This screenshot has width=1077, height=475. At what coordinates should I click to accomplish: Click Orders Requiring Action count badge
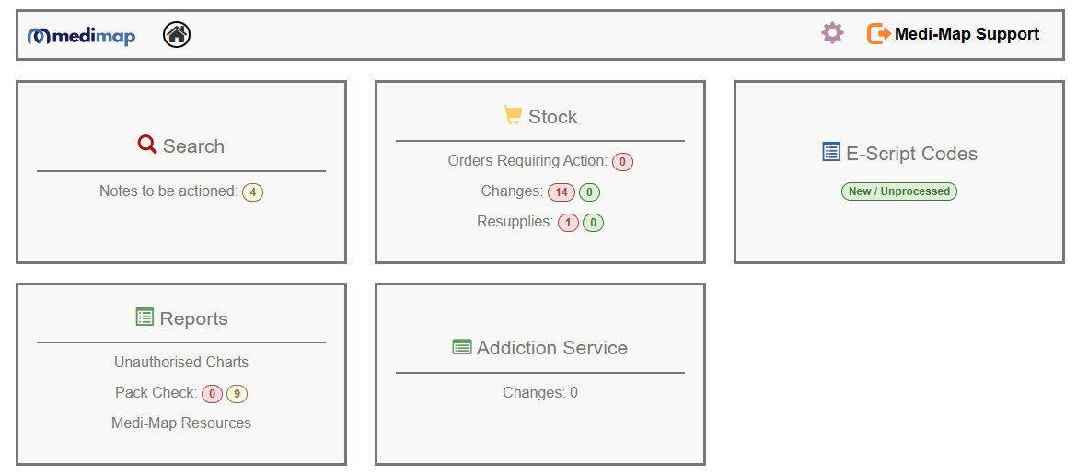click(622, 162)
